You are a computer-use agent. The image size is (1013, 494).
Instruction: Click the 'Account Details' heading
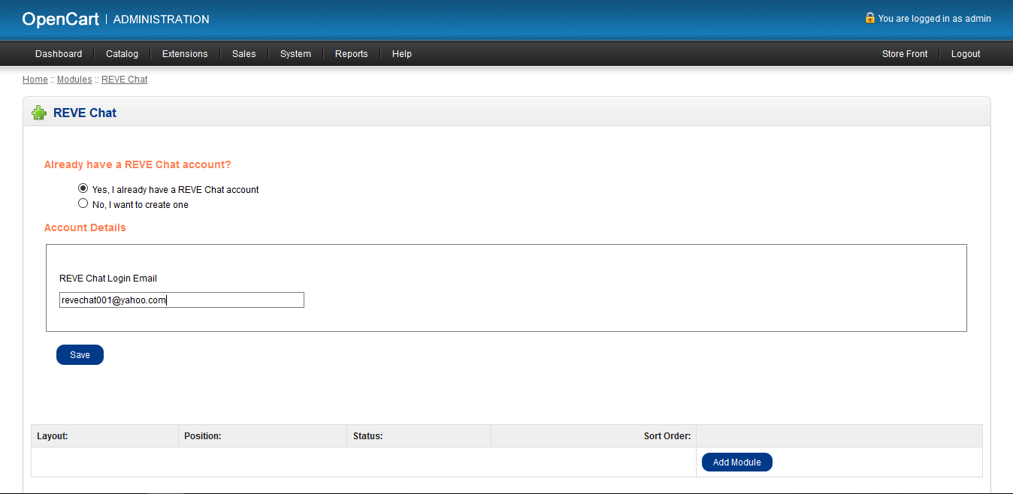coord(85,227)
